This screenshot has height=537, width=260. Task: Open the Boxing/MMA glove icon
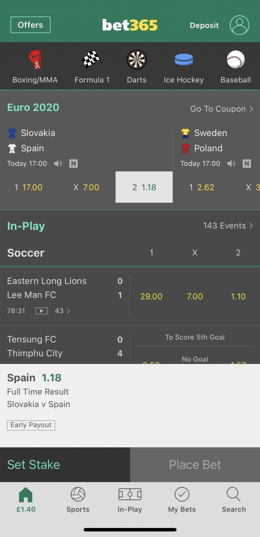tap(35, 59)
